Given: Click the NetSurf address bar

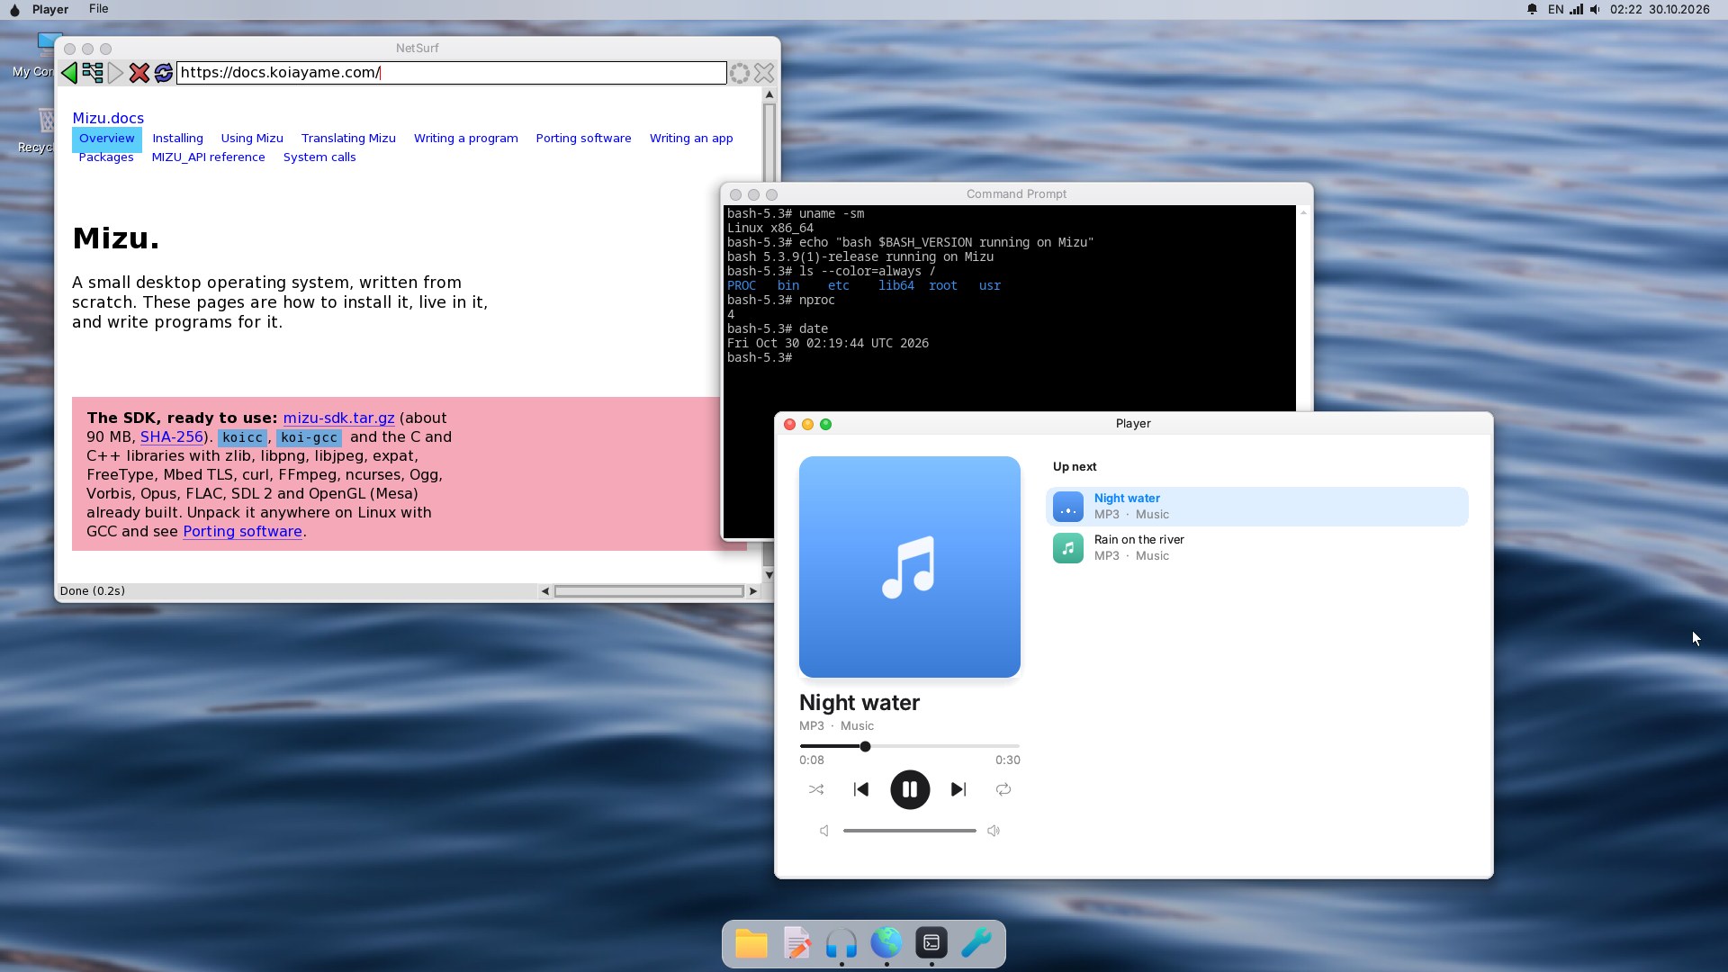Looking at the screenshot, I should point(451,73).
